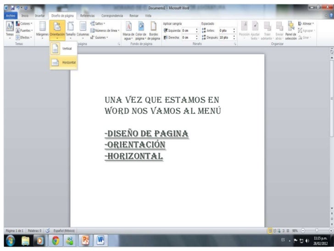Viewport: 334px width, 251px height.
Task: Click the Derecha indent input field
Action: point(189,37)
